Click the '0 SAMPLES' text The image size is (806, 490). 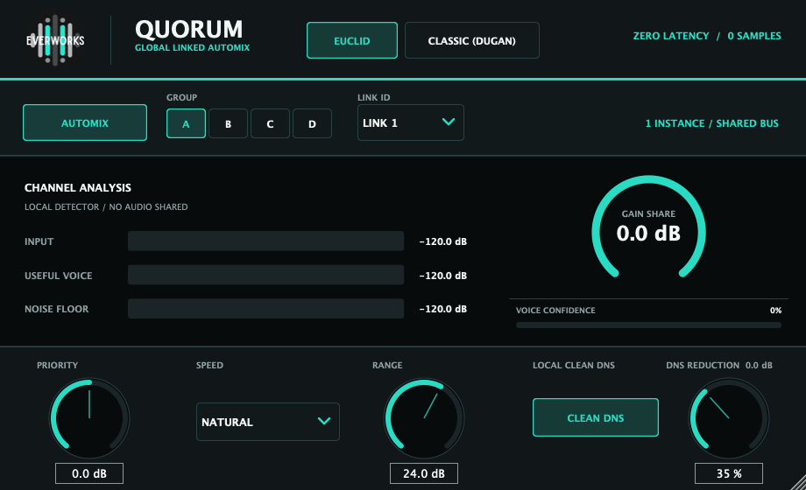[x=754, y=36]
